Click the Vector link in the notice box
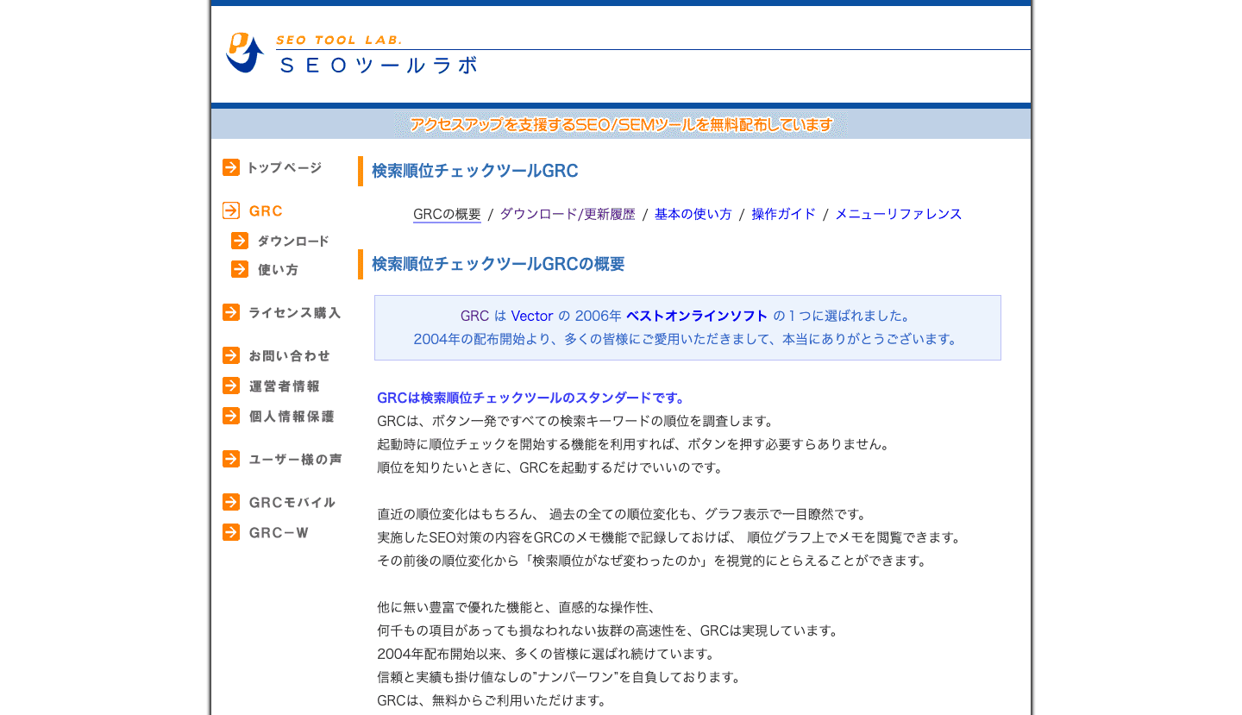This screenshot has width=1242, height=715. pyautogui.click(x=532, y=316)
